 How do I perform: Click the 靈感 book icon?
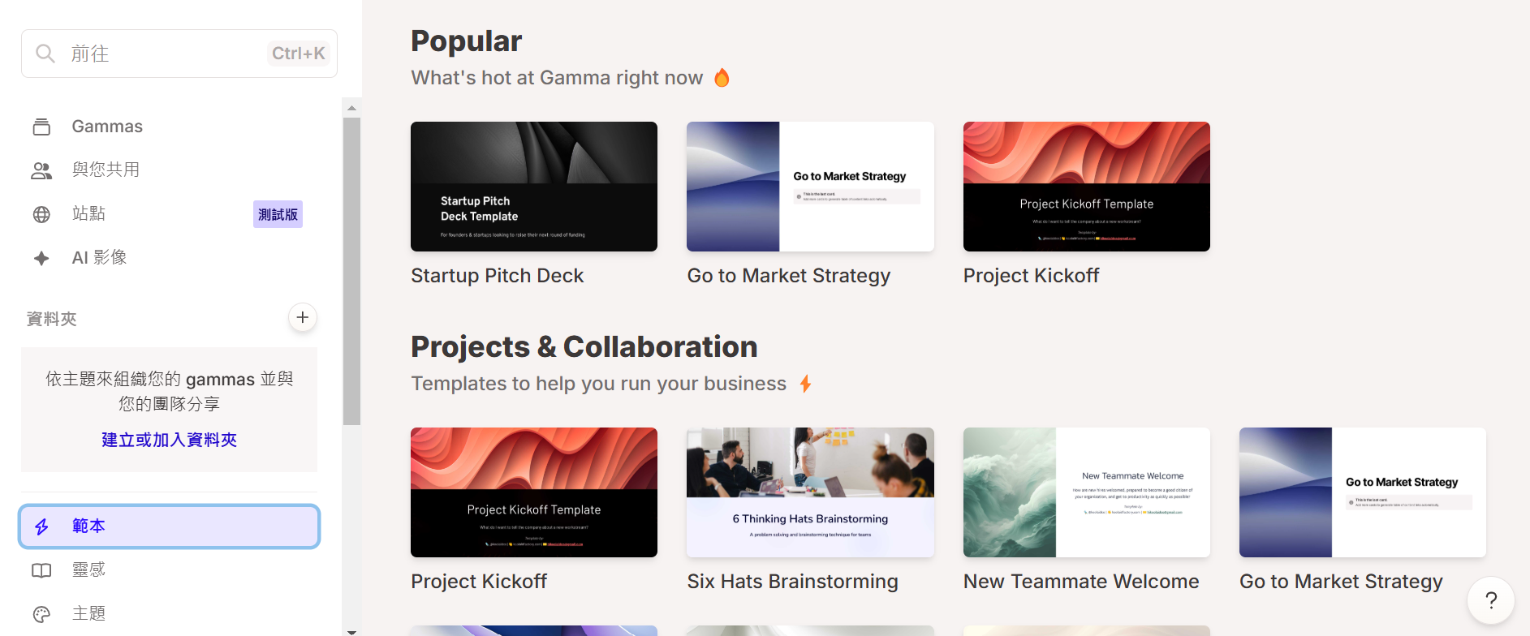(x=41, y=570)
